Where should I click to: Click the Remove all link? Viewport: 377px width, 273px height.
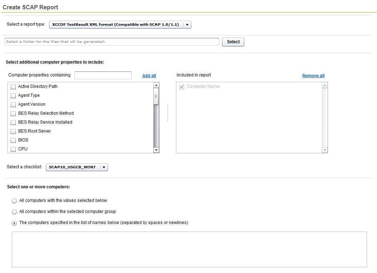click(x=313, y=75)
